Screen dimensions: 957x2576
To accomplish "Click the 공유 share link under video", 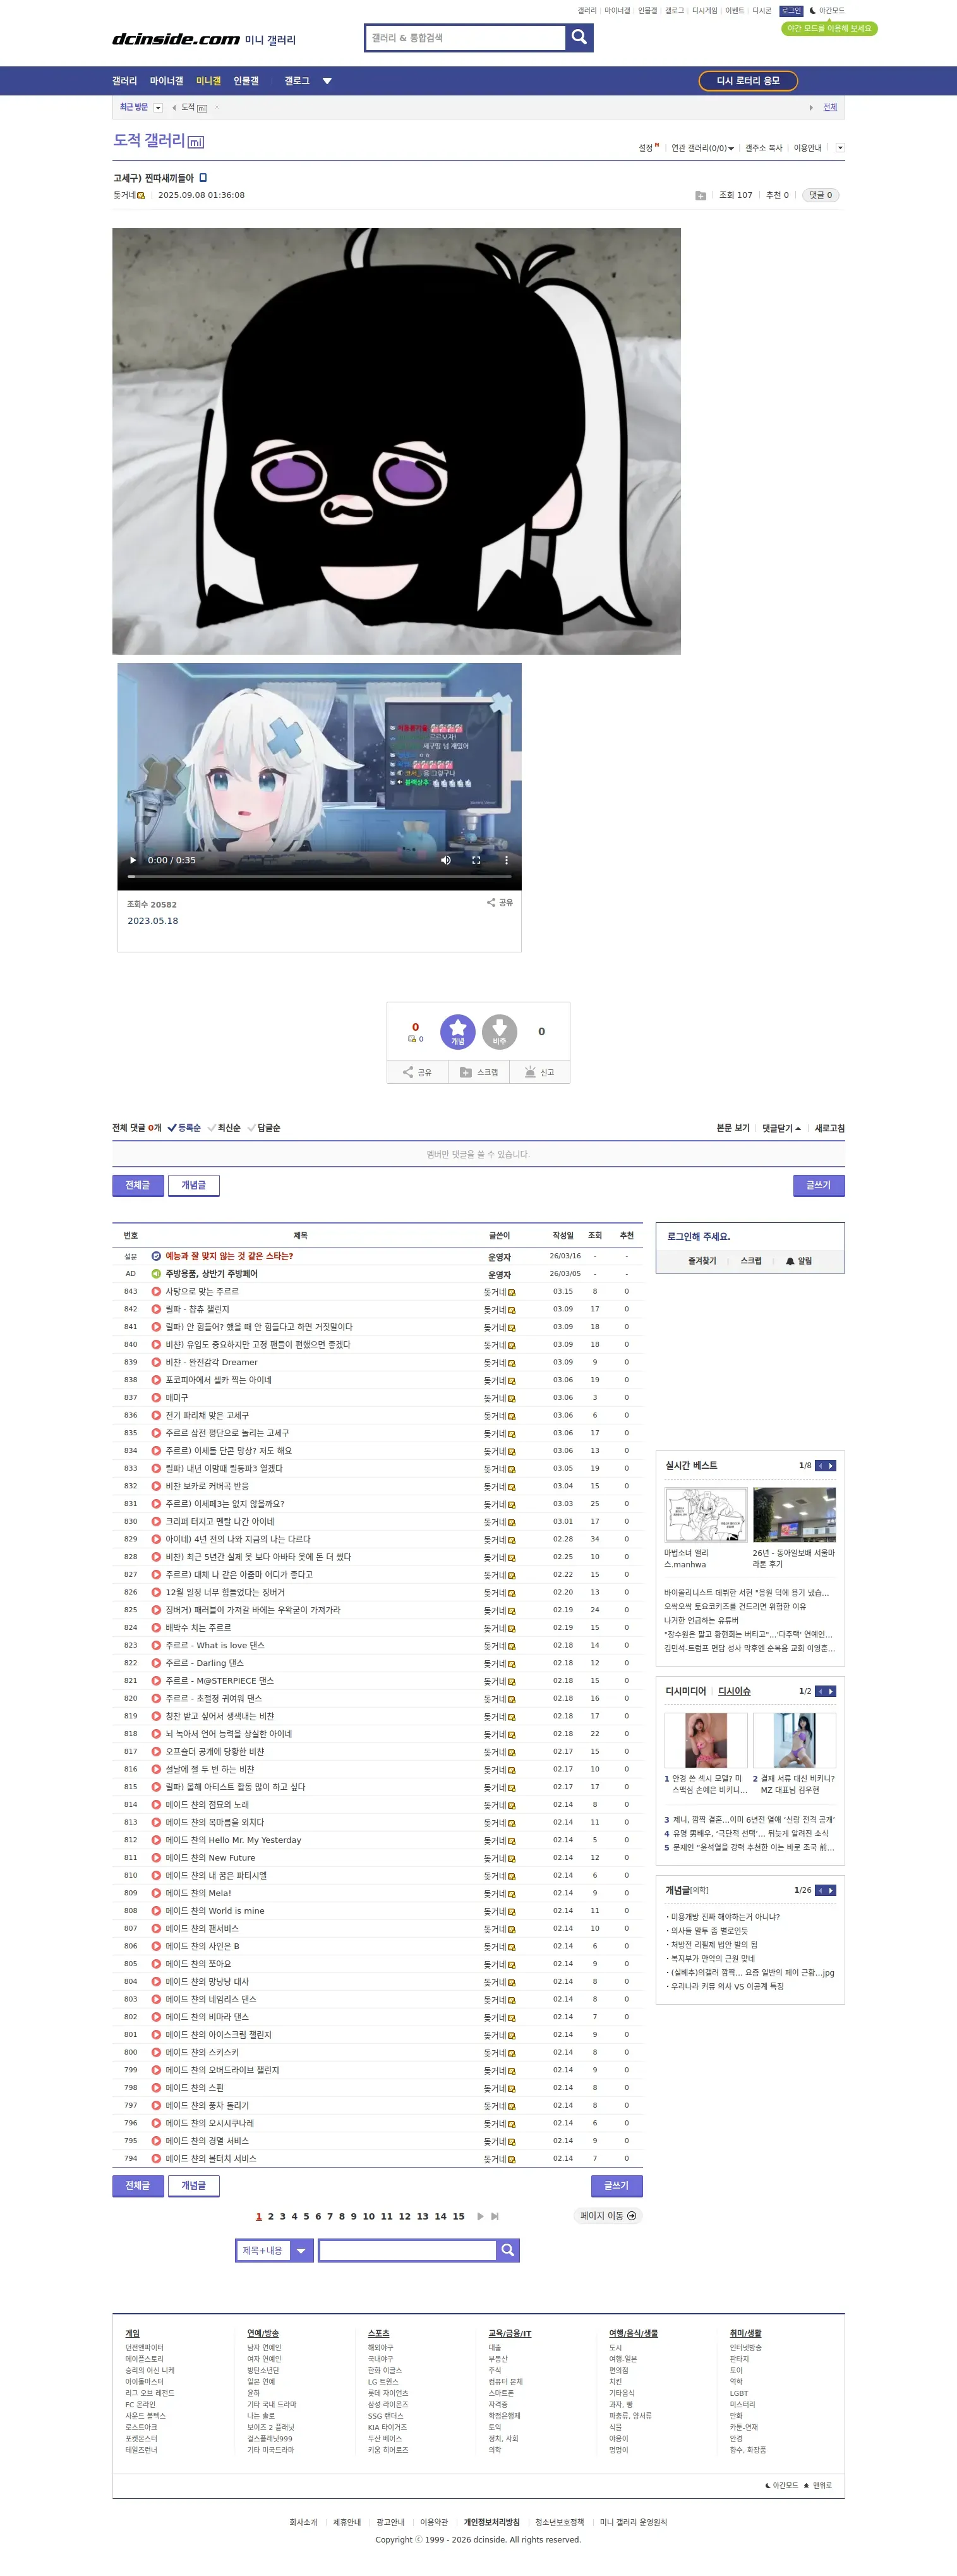I will (x=500, y=902).
